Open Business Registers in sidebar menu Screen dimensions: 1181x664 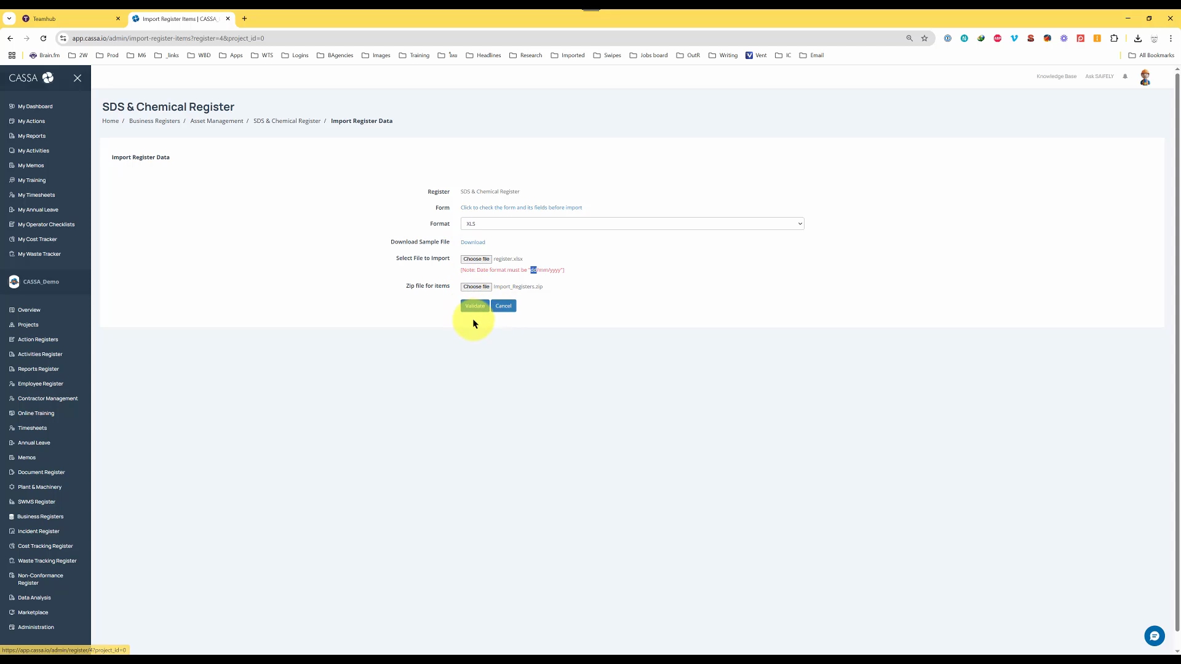tap(40, 516)
